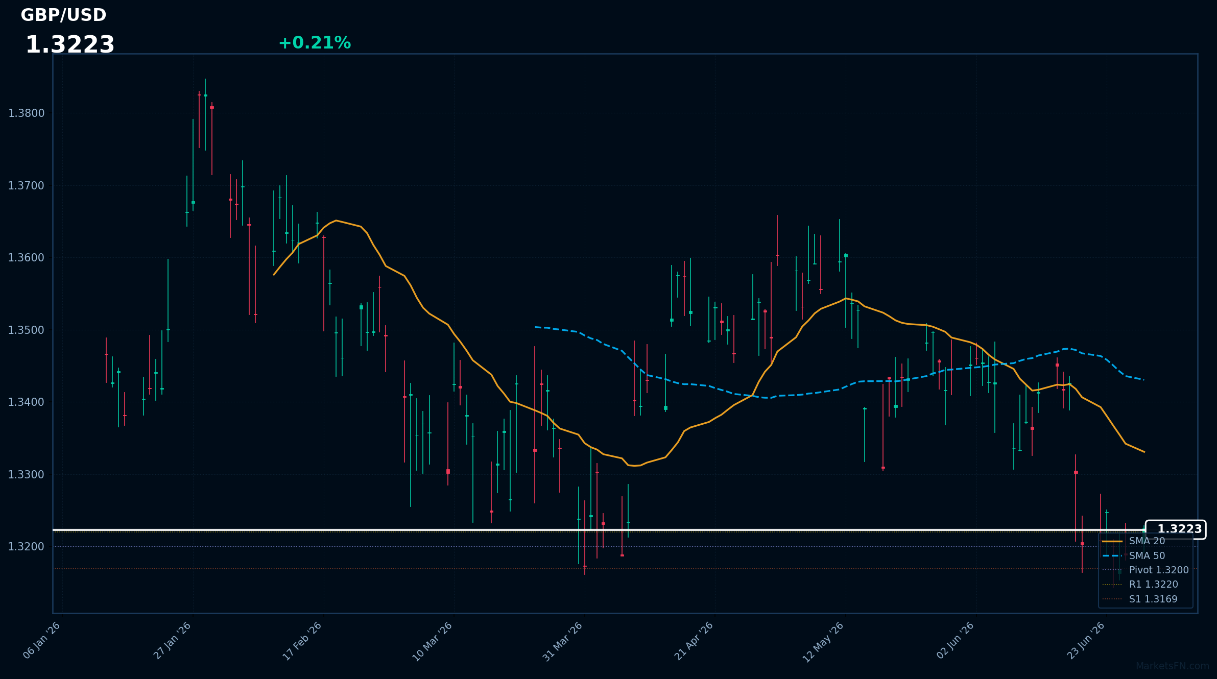The width and height of the screenshot is (1217, 679).
Task: Click the 23 Jun '26 date label
Action: [x=1086, y=641]
